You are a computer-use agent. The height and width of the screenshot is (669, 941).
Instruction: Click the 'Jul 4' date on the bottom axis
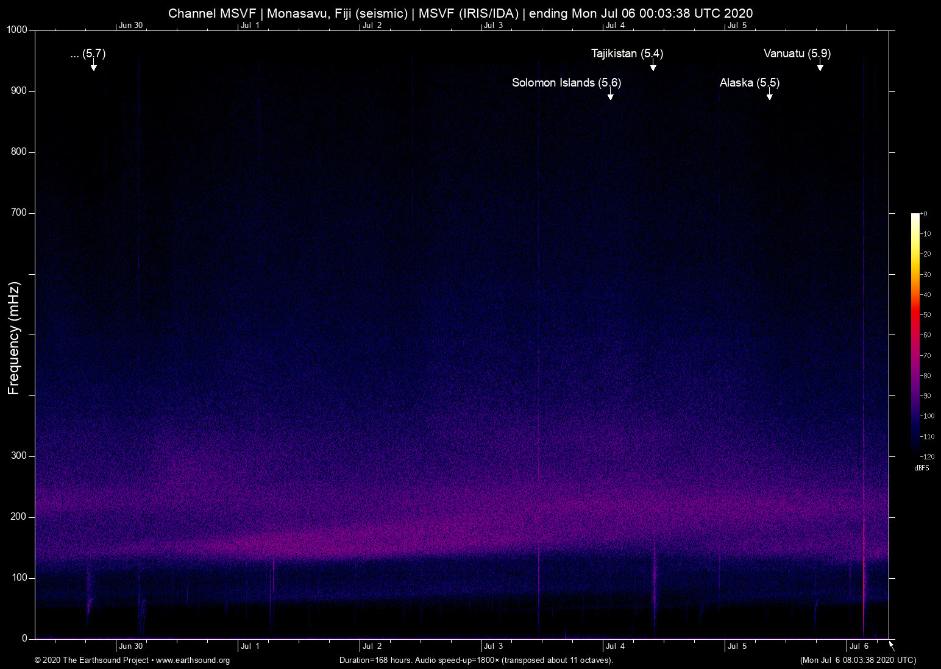pos(616,646)
